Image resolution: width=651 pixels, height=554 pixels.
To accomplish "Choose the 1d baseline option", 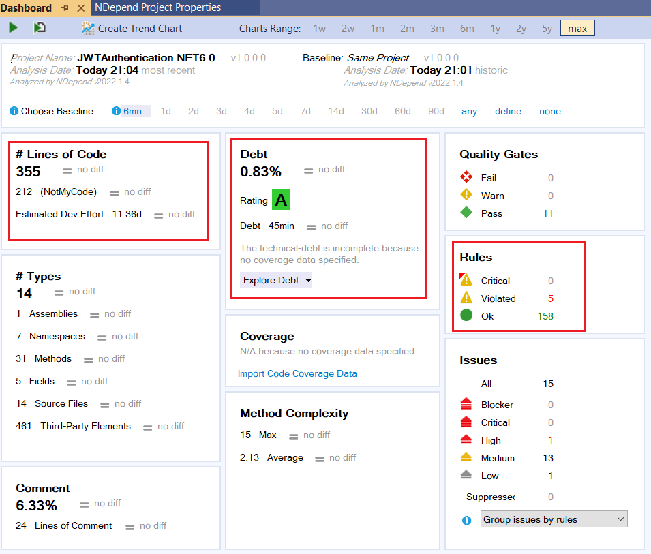I will [x=166, y=111].
